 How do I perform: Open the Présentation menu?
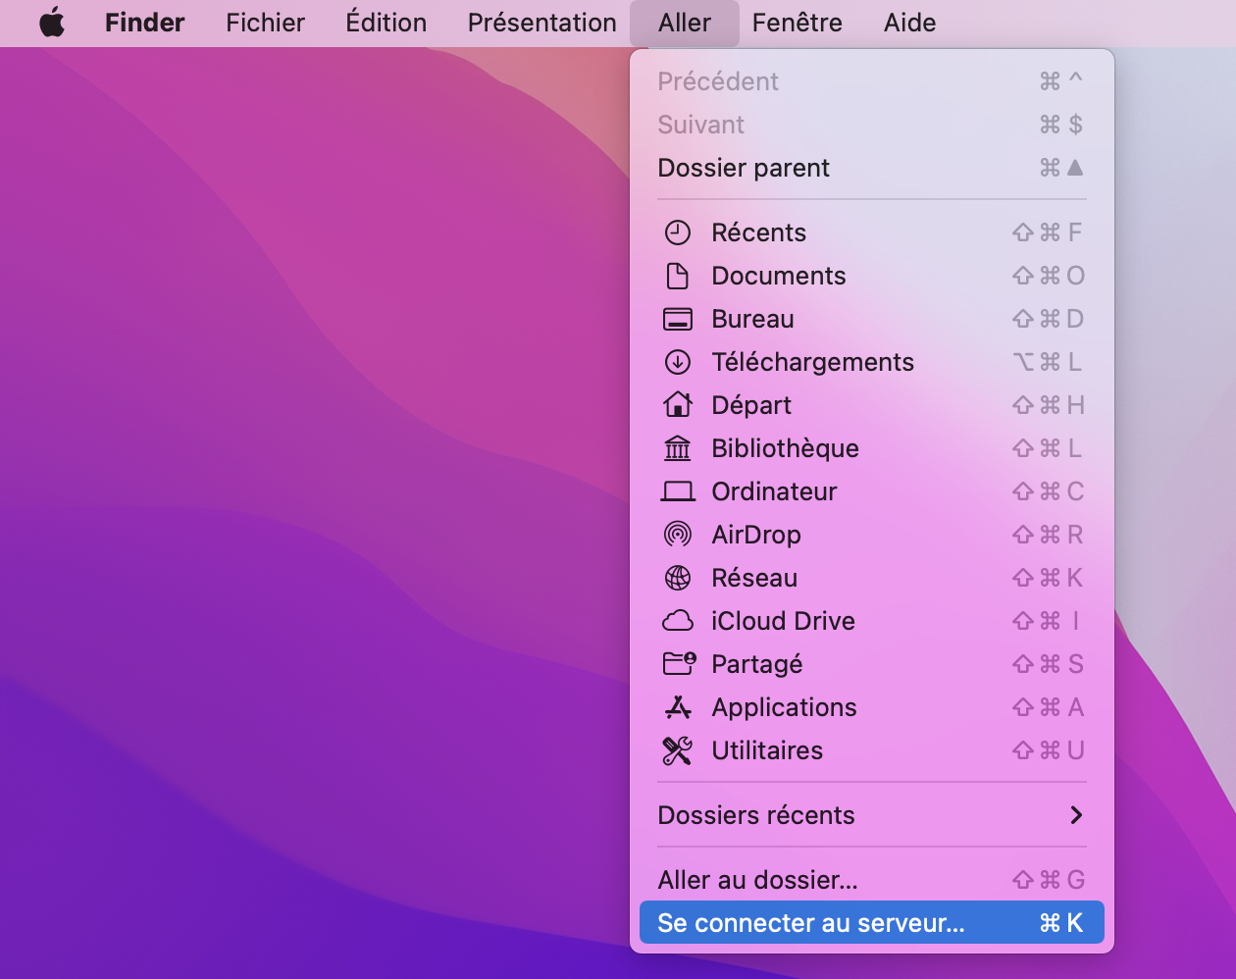542,23
